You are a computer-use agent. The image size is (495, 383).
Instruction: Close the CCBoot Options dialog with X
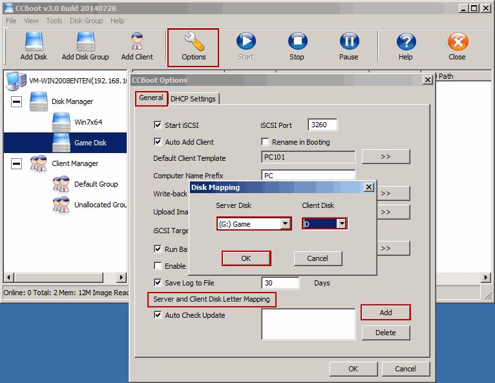(x=427, y=80)
